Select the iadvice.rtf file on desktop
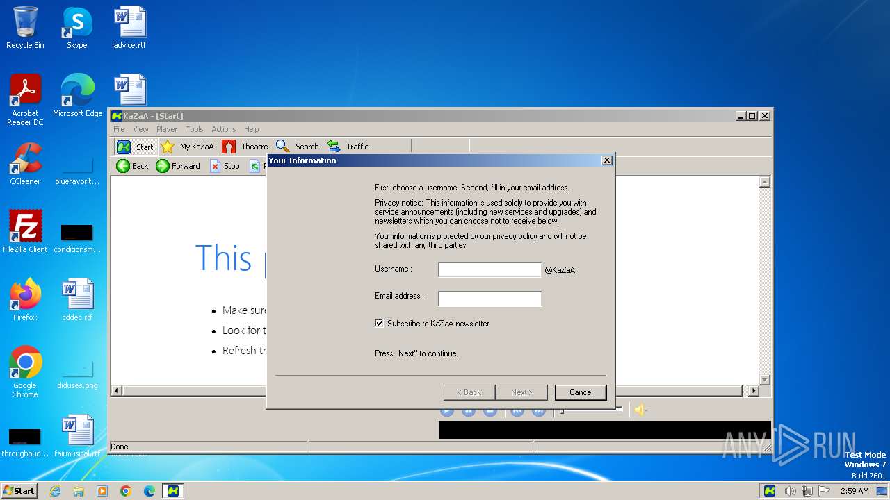The height and width of the screenshot is (500, 890). 129,28
